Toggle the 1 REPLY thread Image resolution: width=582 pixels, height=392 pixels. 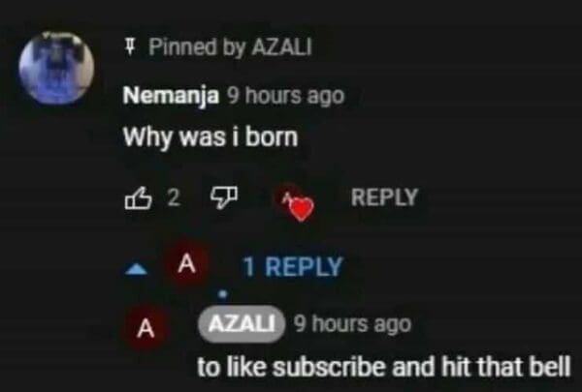tap(291, 266)
